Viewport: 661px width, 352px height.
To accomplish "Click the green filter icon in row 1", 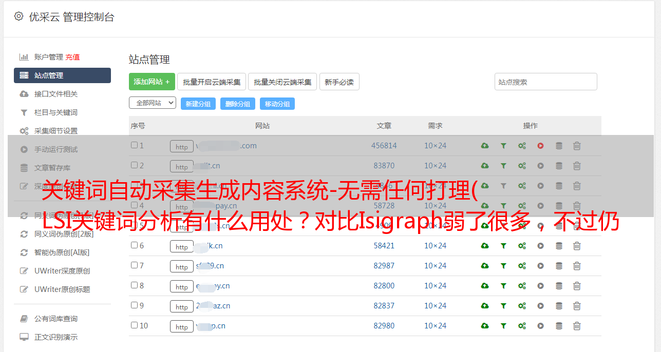I will 503,146.
